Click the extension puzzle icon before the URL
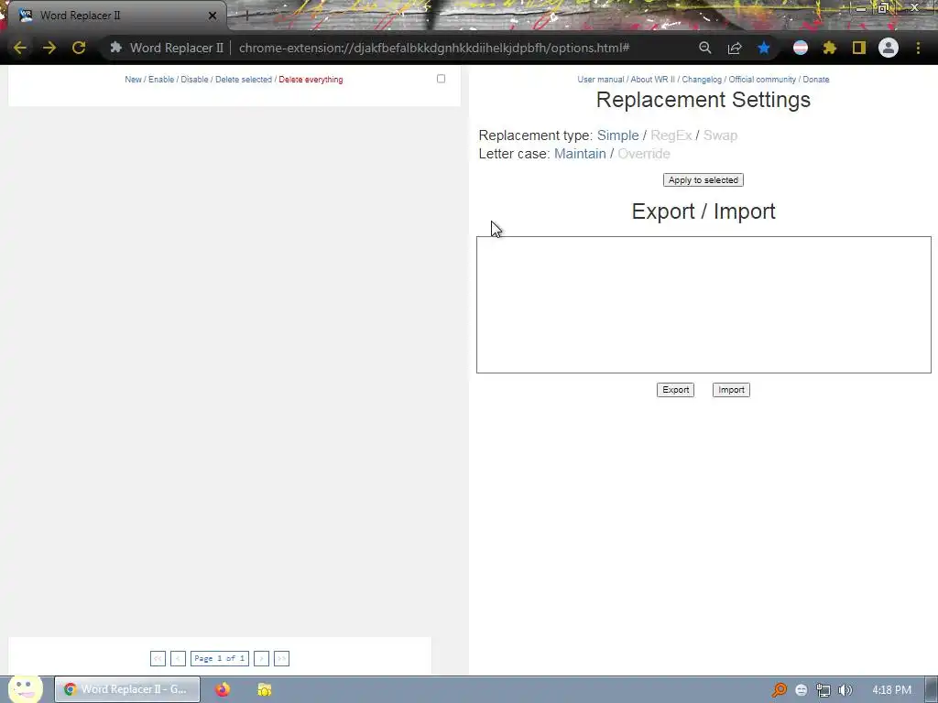 pyautogui.click(x=116, y=48)
